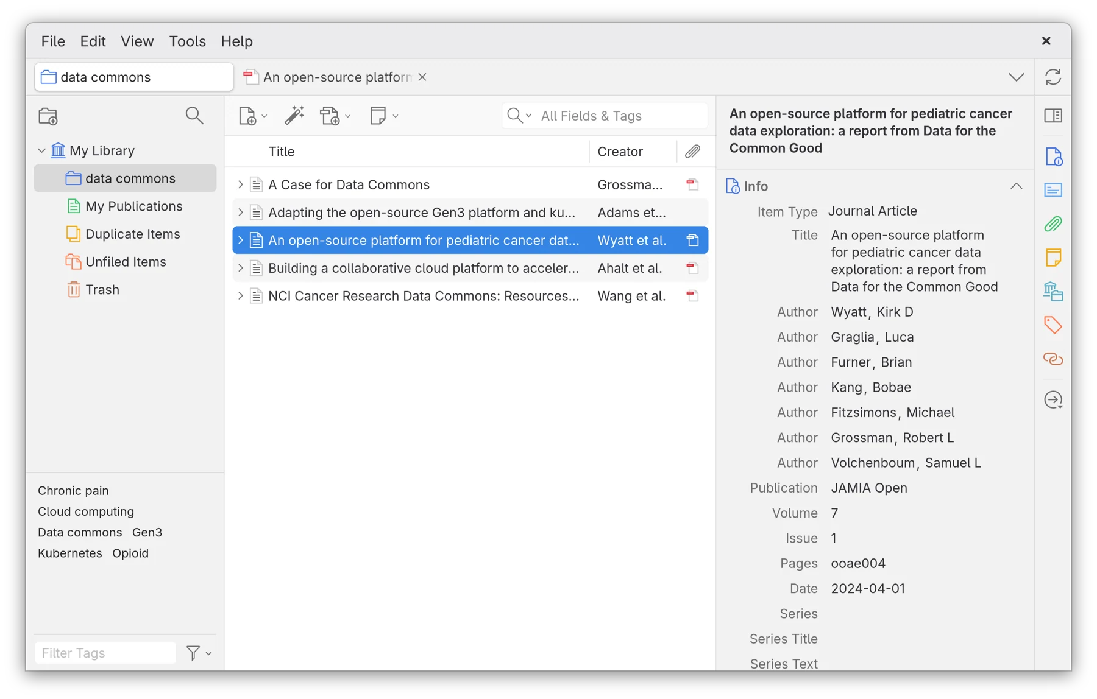
Task: Jump to Tags section icon
Action: click(x=1053, y=325)
